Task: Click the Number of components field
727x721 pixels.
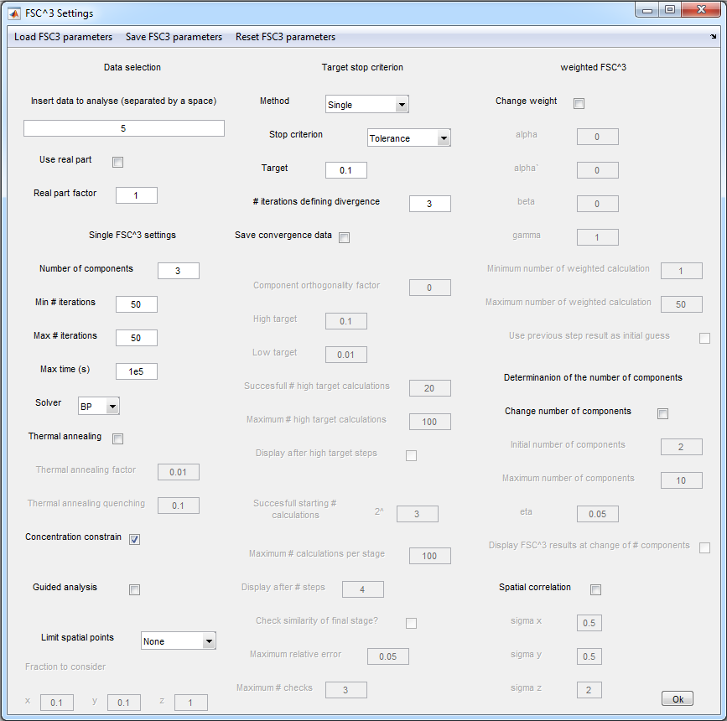Action: [179, 271]
